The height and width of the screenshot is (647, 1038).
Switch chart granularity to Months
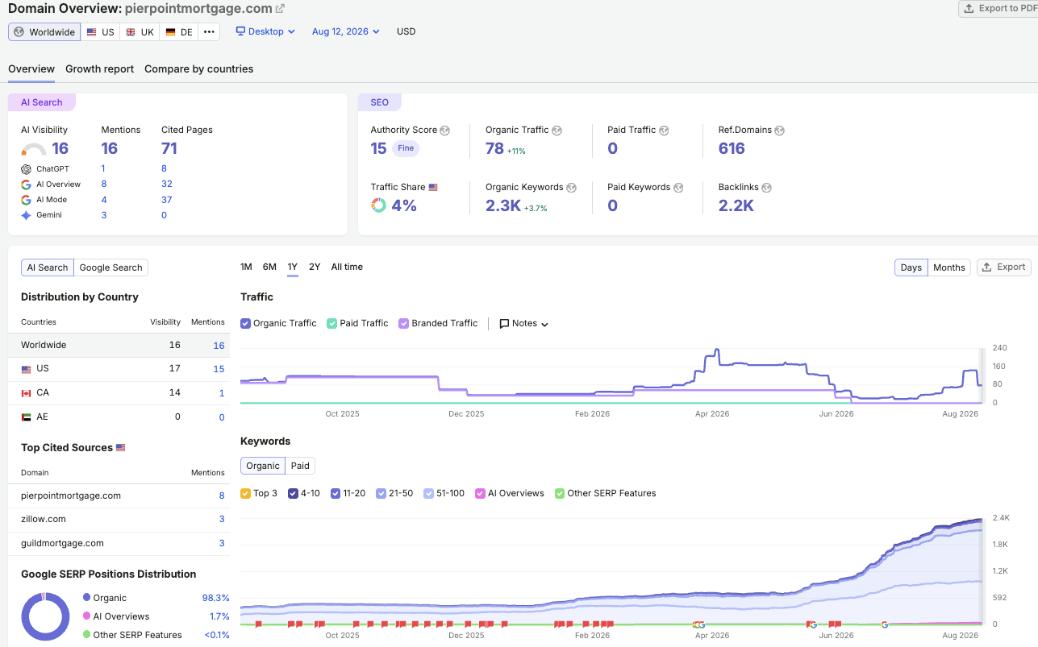point(949,268)
